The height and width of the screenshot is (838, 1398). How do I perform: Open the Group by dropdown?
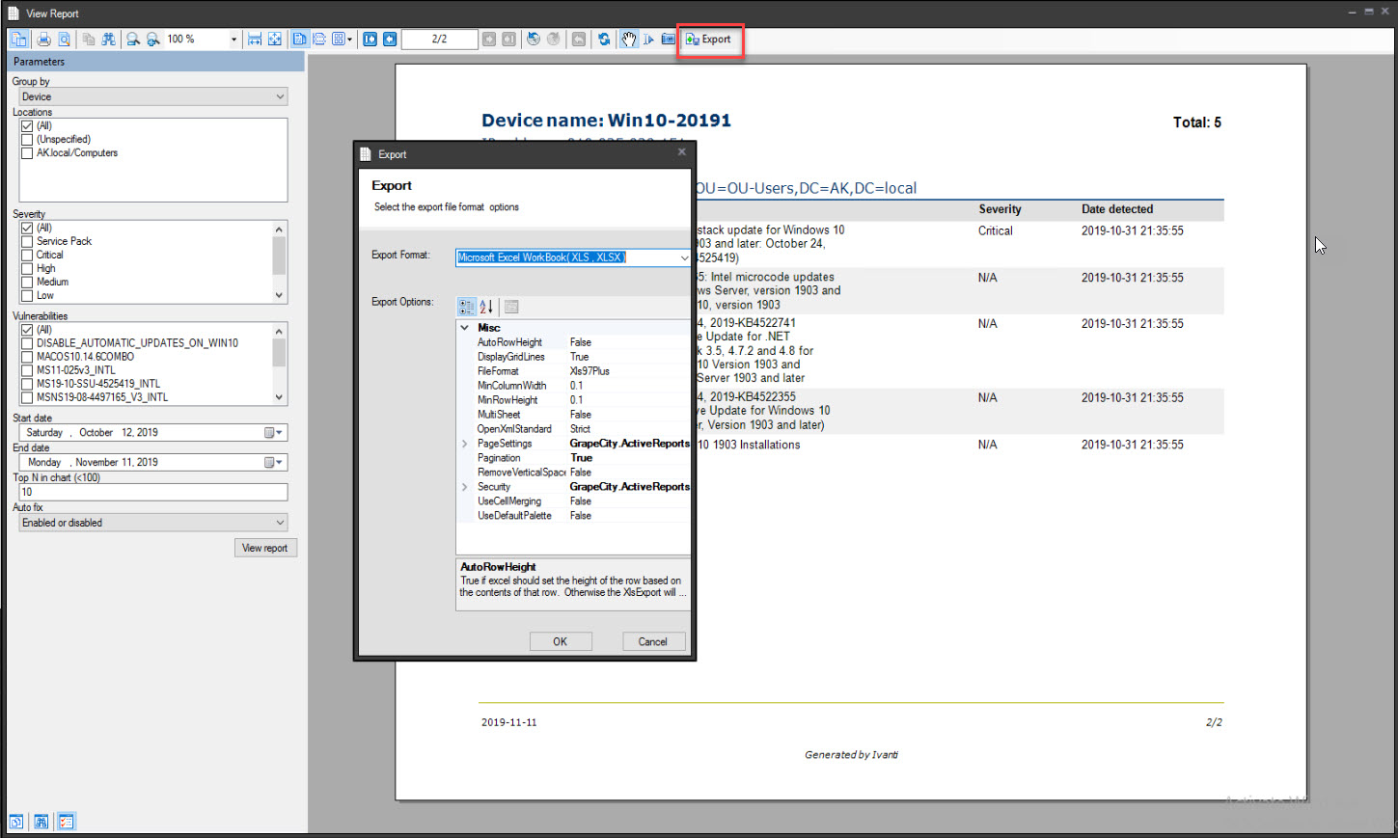click(x=278, y=96)
